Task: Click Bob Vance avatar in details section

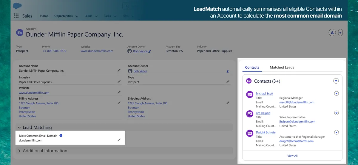Action: coord(130,71)
